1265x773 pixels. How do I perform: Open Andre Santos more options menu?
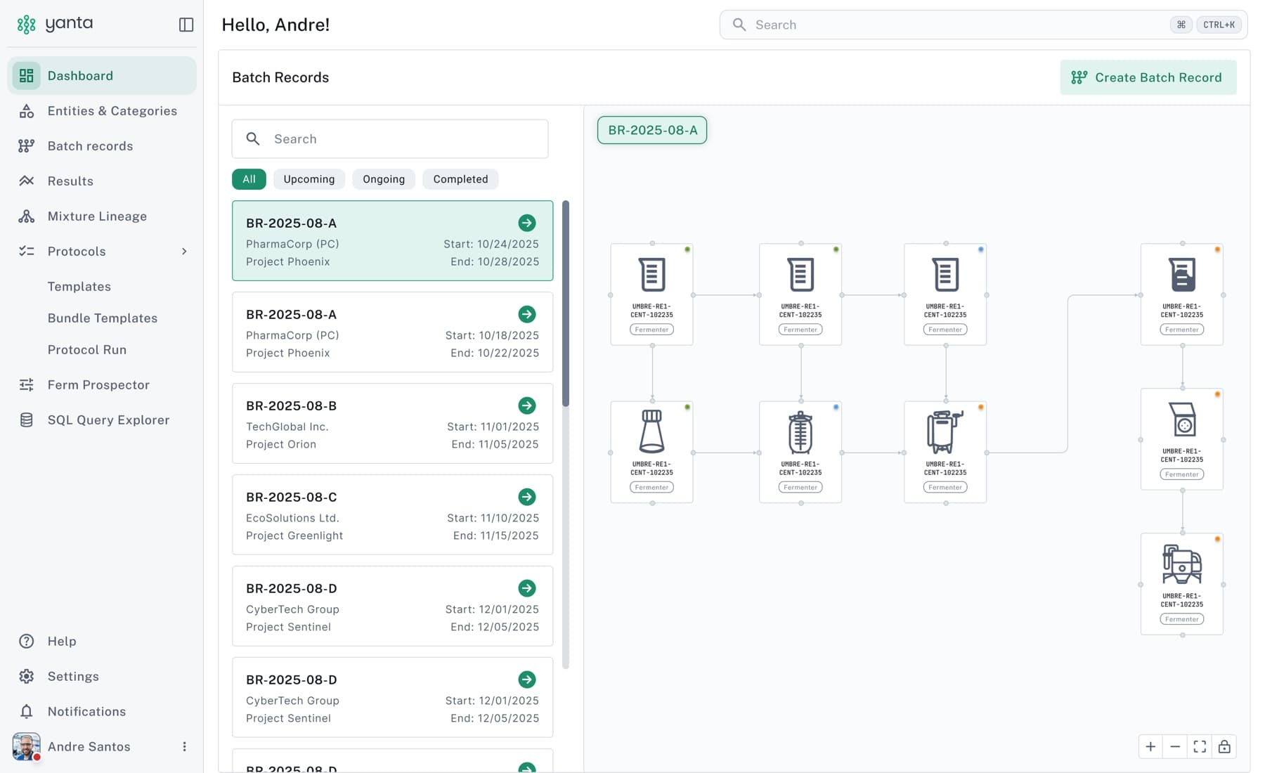[x=184, y=747]
